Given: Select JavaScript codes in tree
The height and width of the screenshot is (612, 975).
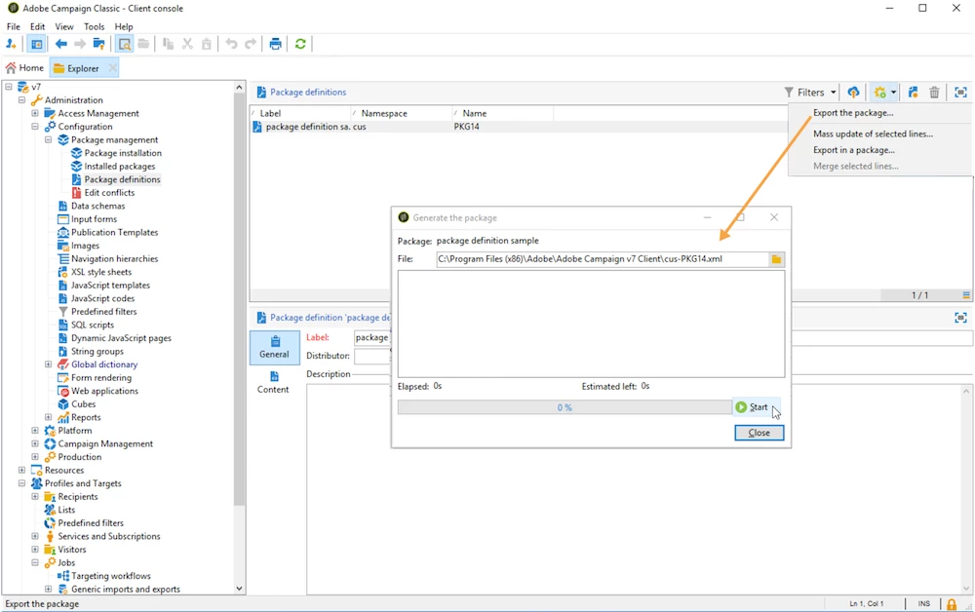Looking at the screenshot, I should 102,298.
